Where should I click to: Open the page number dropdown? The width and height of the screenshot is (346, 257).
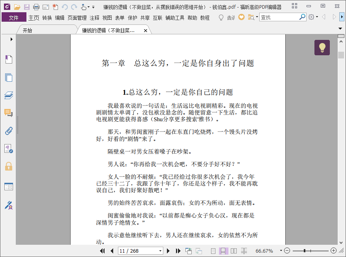[160, 251]
